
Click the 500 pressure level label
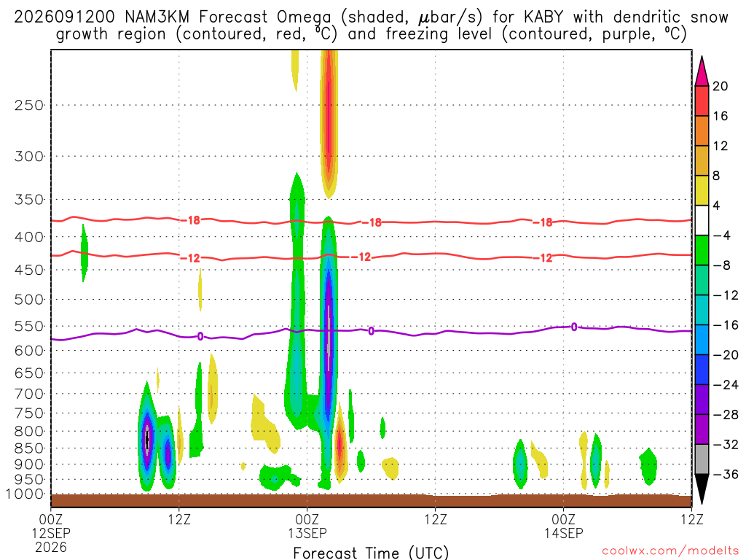coord(29,300)
